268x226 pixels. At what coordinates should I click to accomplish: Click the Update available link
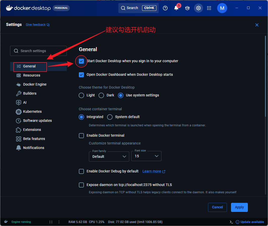252,222
